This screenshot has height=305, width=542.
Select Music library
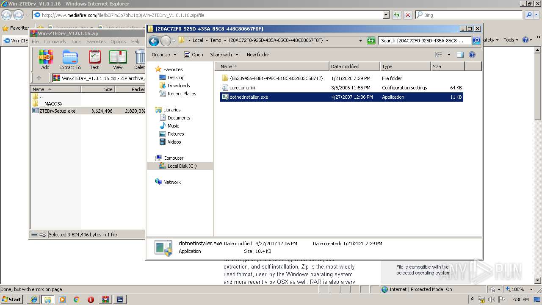pyautogui.click(x=173, y=126)
